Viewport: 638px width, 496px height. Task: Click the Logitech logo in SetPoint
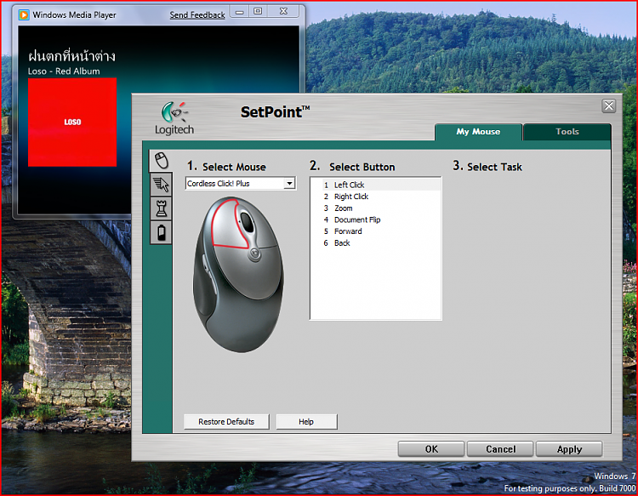click(x=174, y=118)
